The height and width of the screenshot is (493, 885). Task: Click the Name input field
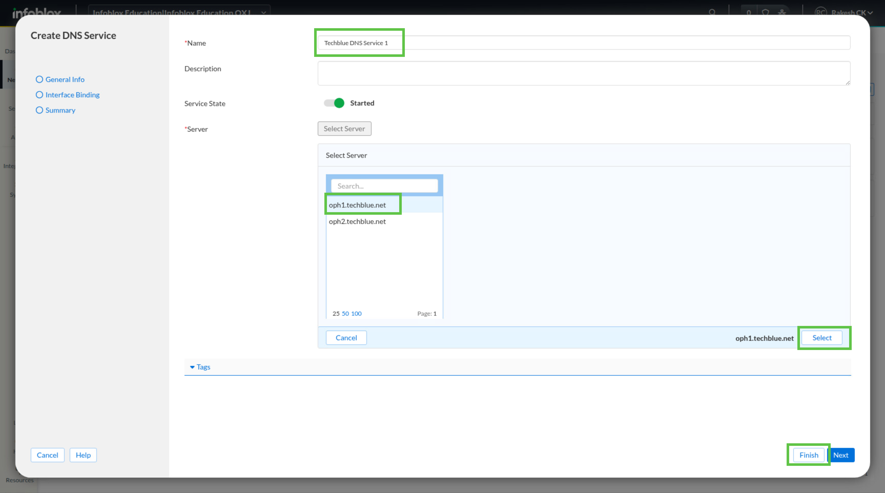(x=584, y=43)
